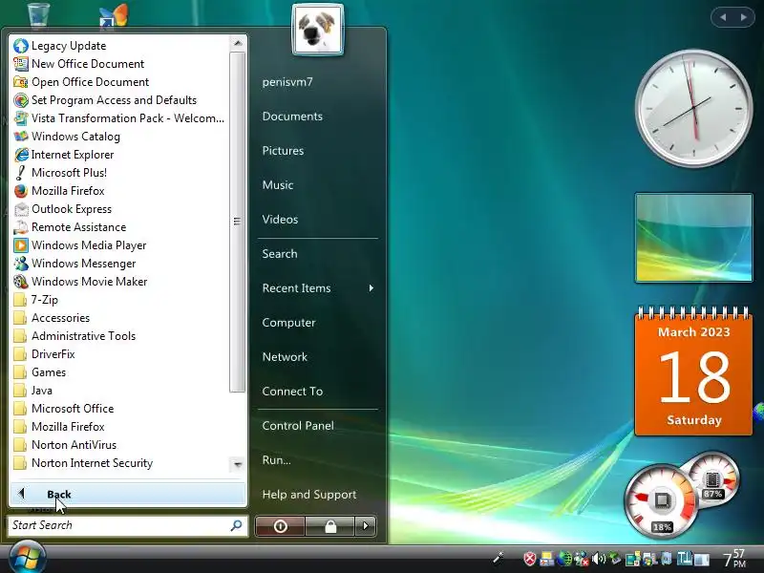The height and width of the screenshot is (573, 764).
Task: Click programs list scroll down arrow
Action: (x=237, y=464)
